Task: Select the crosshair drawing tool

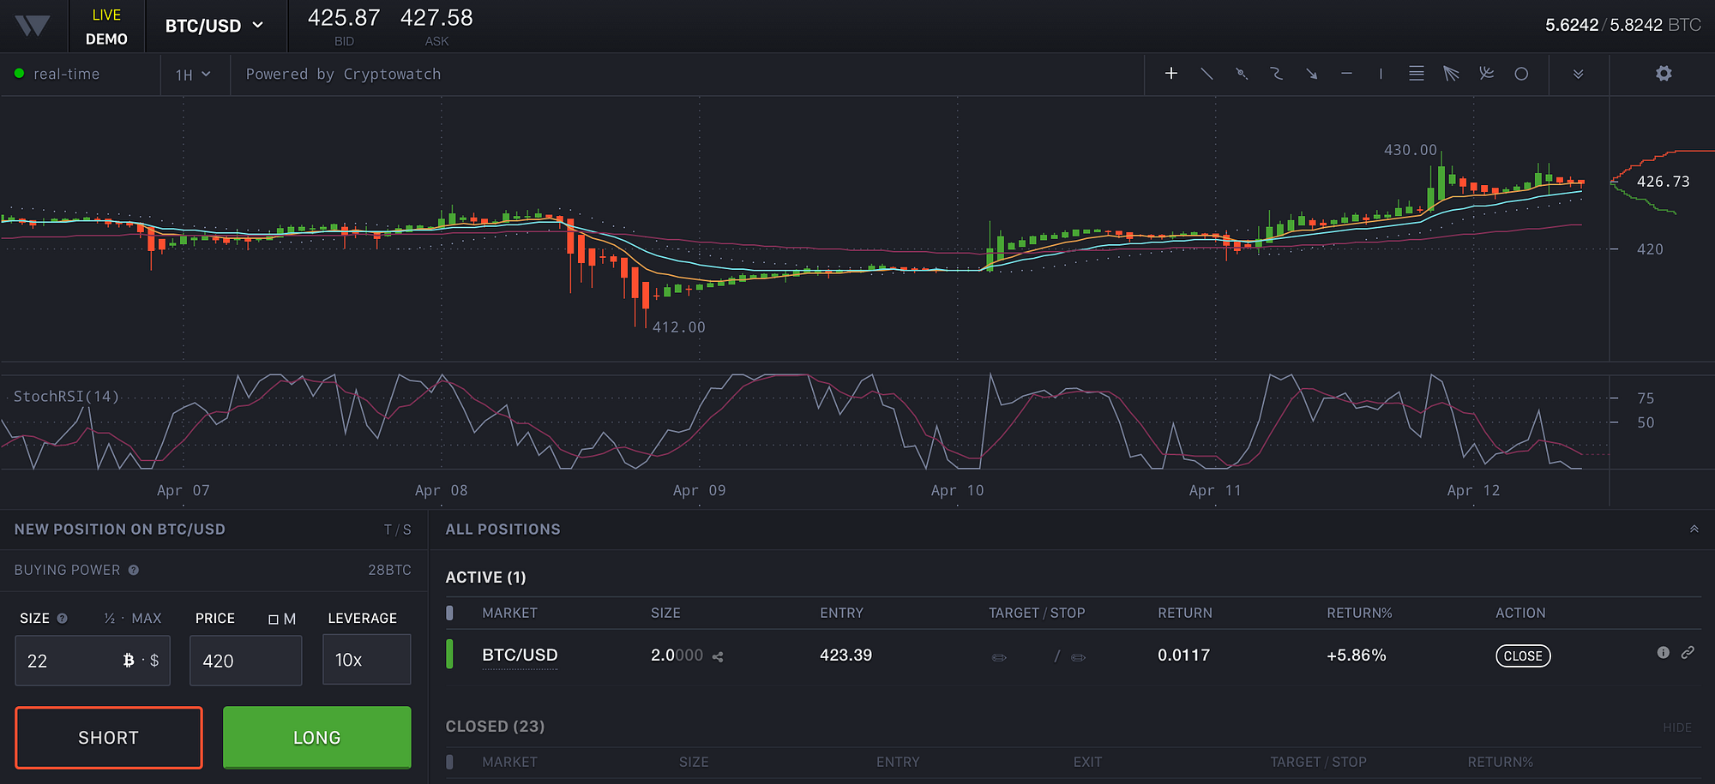Action: click(x=1171, y=74)
